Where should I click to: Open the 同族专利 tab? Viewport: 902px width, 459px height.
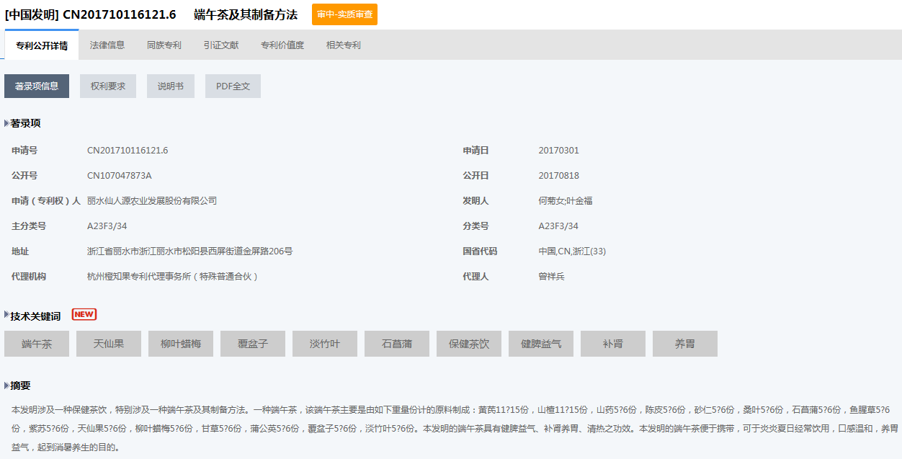click(x=164, y=45)
